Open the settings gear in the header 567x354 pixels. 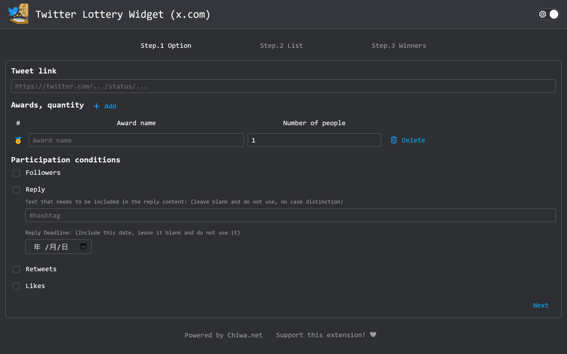[543, 14]
